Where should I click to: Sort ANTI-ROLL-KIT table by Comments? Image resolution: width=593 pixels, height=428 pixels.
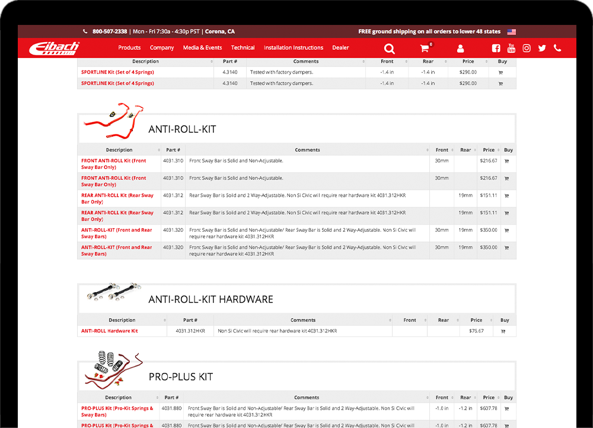[307, 150]
